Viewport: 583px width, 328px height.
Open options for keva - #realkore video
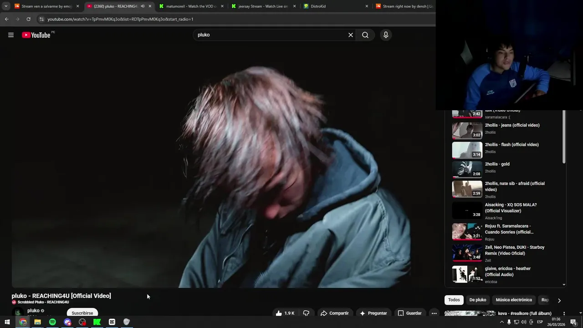564,313
